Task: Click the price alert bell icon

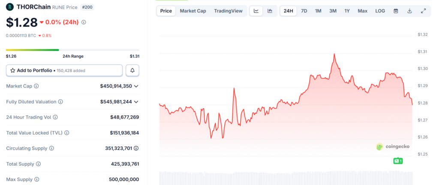Action: click(x=132, y=71)
